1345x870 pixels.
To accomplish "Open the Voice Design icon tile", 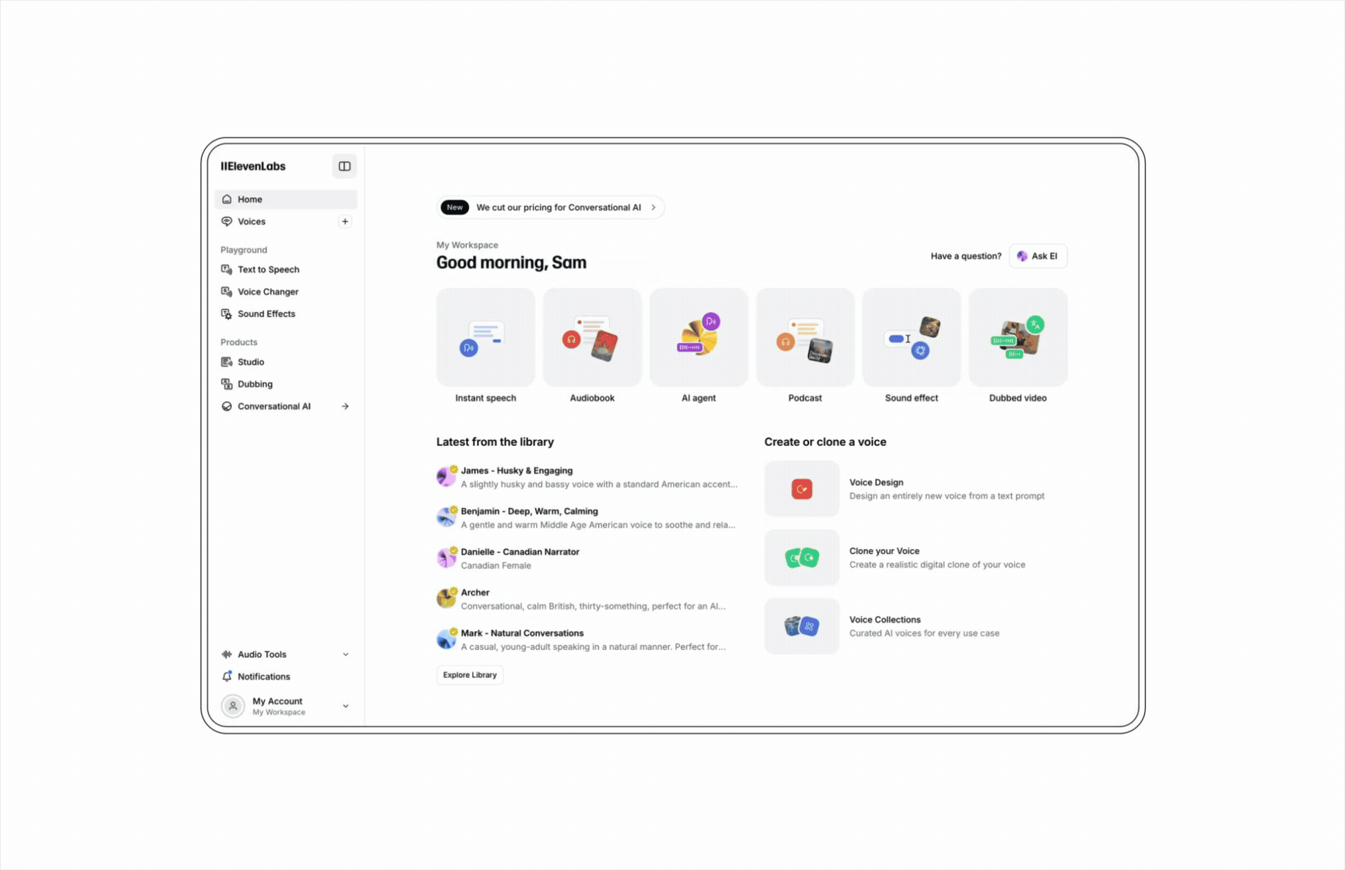I will coord(801,489).
